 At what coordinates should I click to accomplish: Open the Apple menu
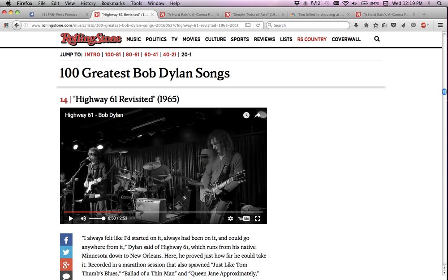click(8, 4)
